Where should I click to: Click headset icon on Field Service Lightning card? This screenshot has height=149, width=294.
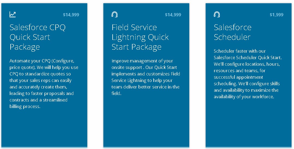click(115, 14)
